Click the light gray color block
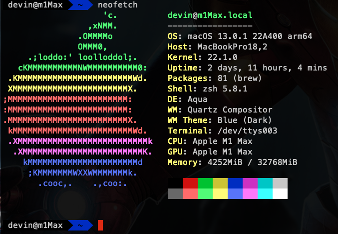The width and height of the screenshot is (338, 234). click(280, 183)
